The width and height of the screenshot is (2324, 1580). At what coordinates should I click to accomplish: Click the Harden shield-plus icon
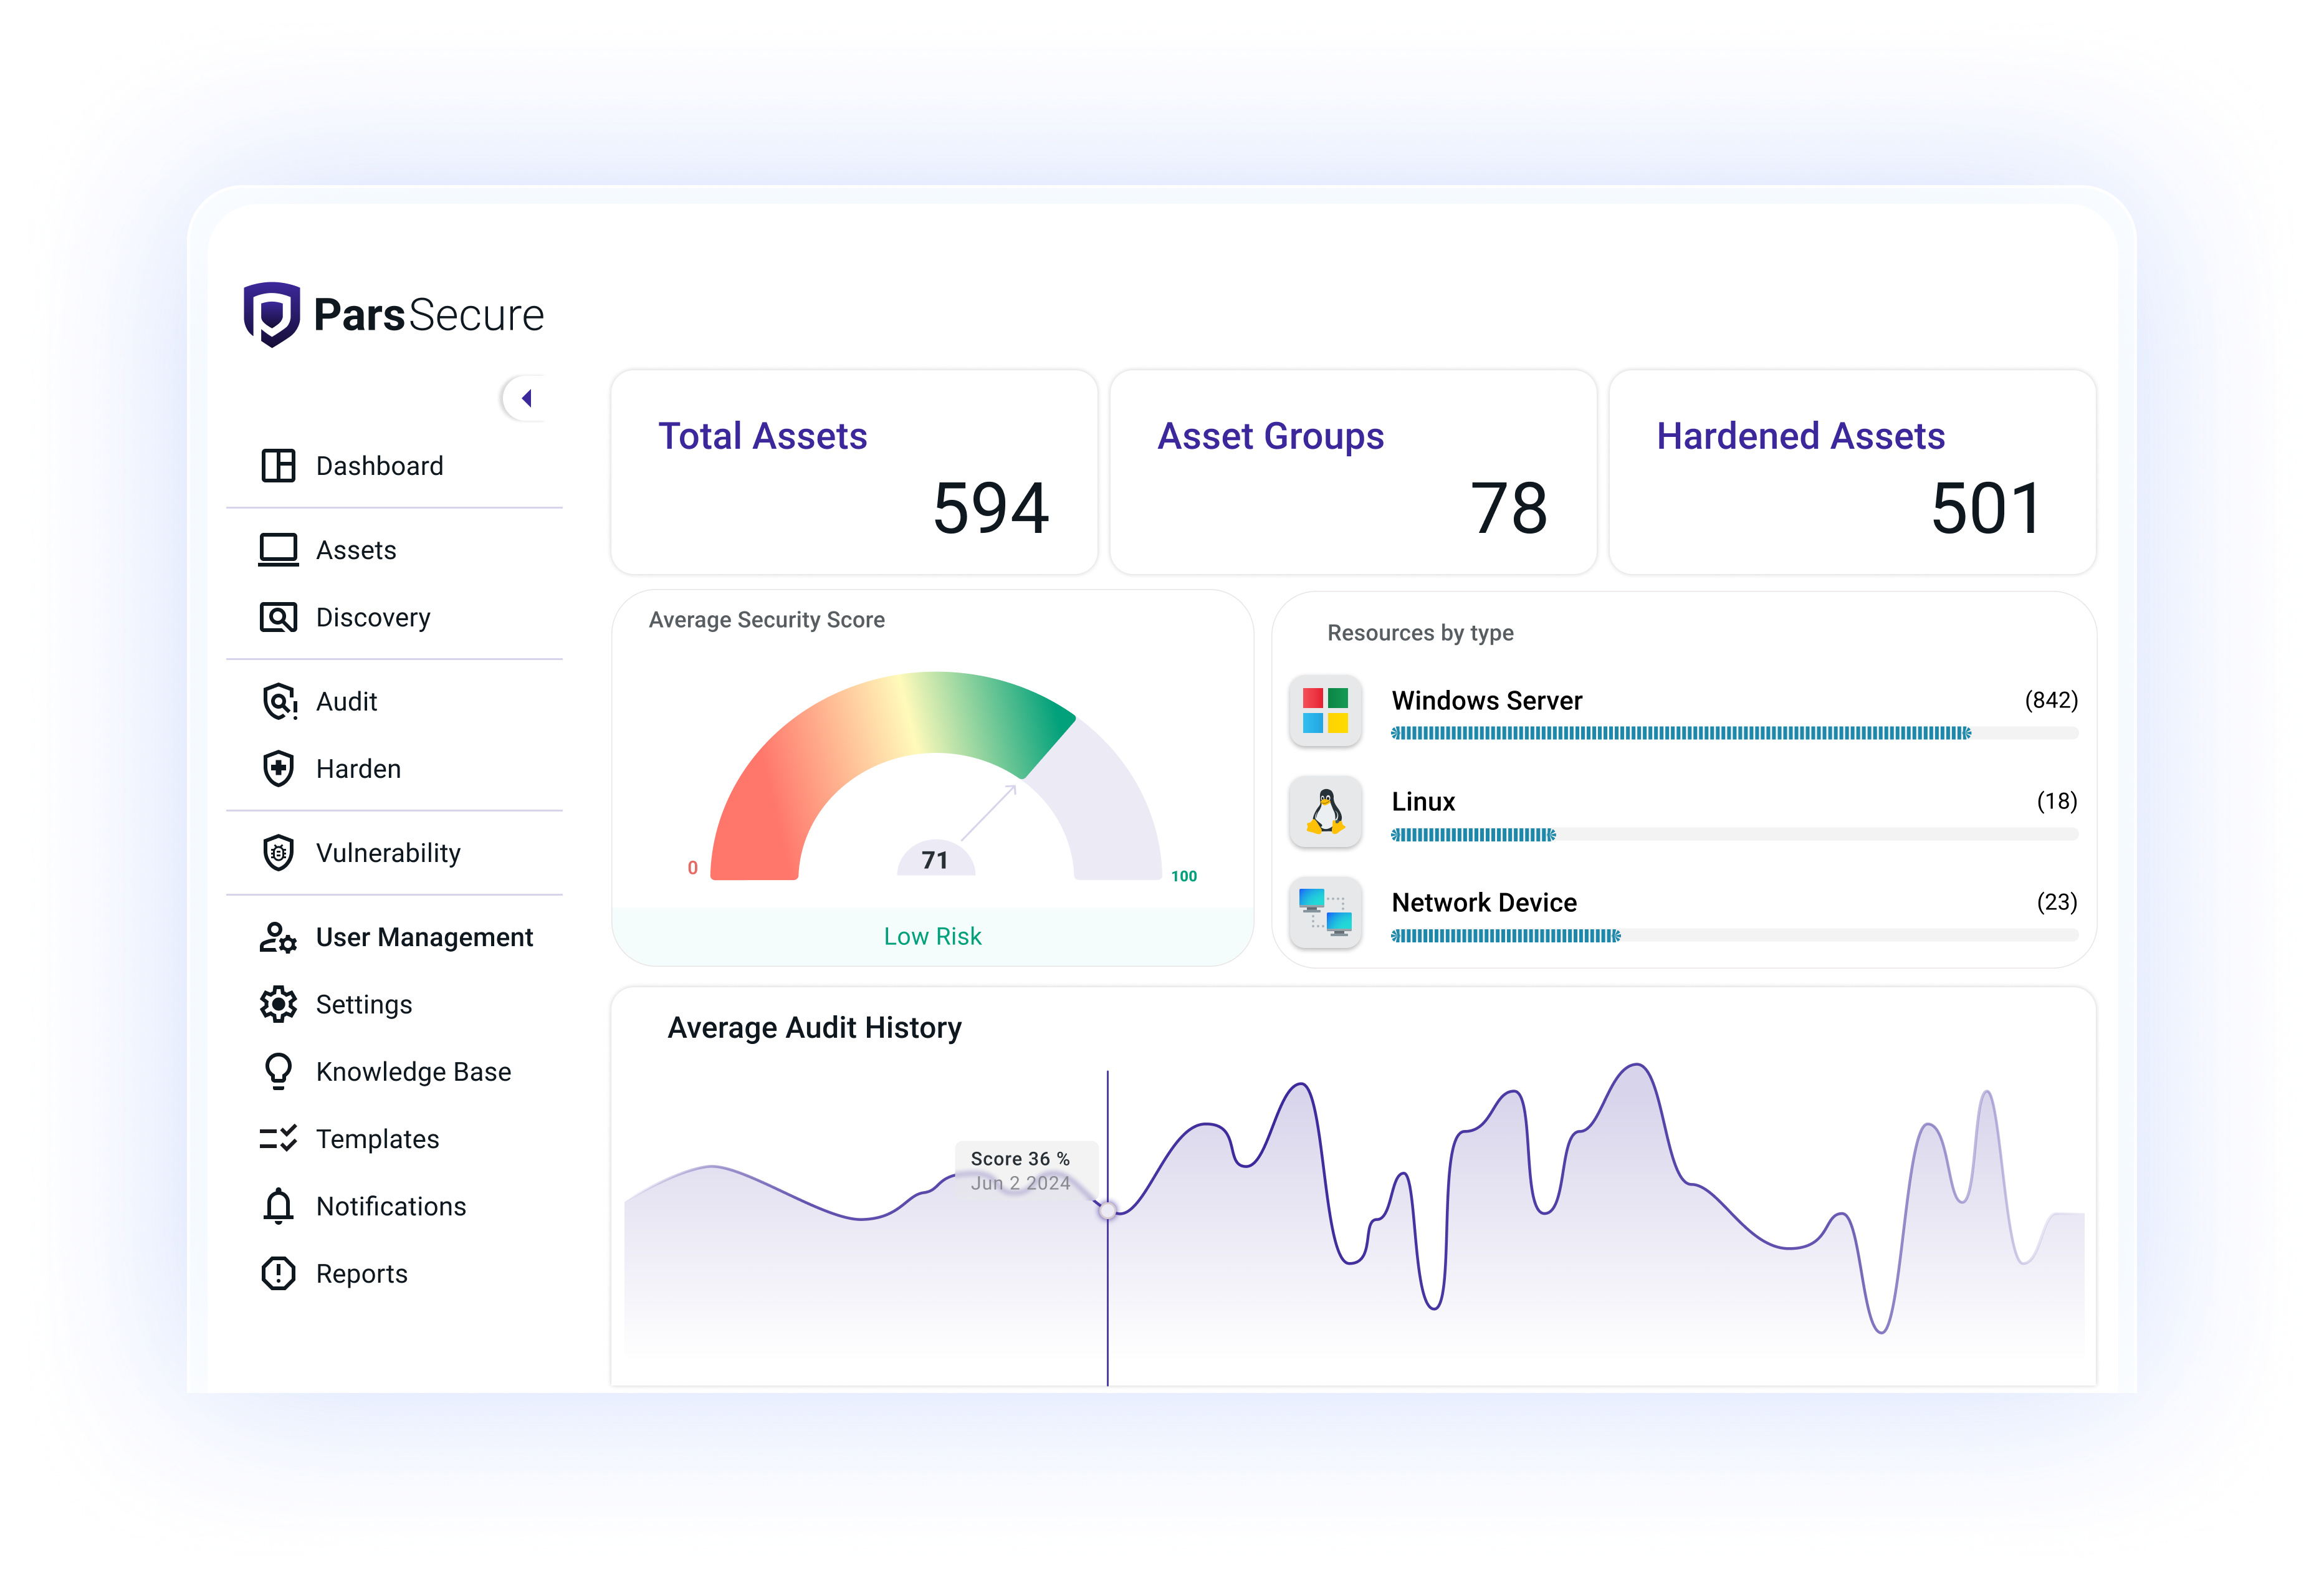pos(278,768)
